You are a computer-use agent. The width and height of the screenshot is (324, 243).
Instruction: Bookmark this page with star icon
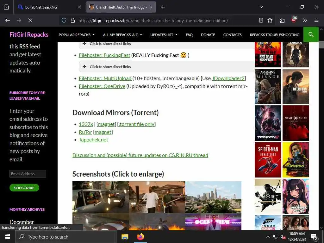pos(270,20)
